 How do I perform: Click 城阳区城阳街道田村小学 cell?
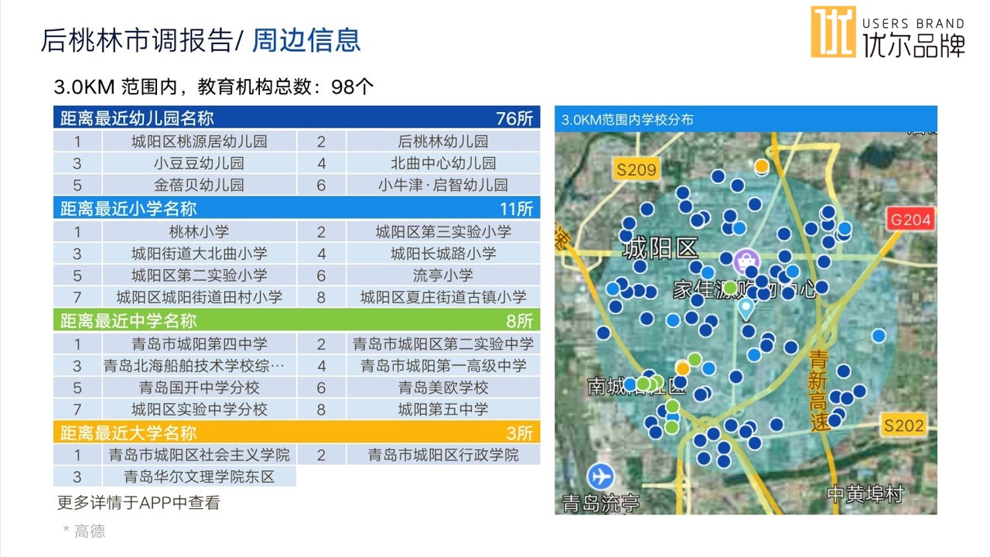coord(200,296)
